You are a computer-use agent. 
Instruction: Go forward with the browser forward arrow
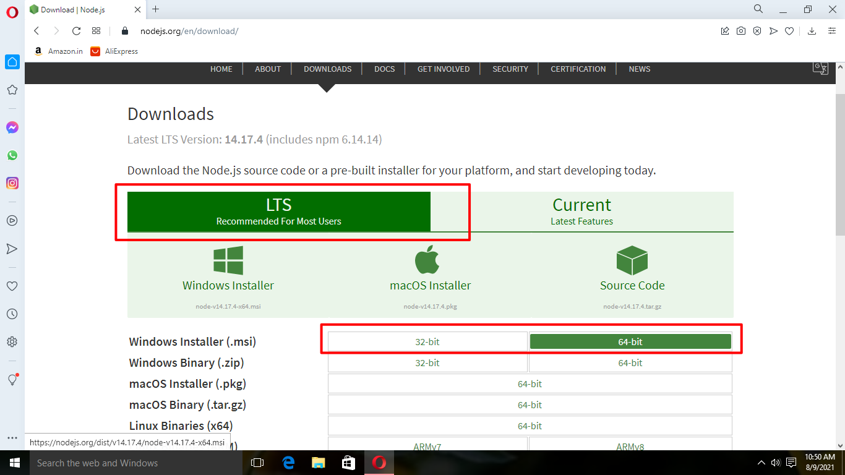coord(56,31)
